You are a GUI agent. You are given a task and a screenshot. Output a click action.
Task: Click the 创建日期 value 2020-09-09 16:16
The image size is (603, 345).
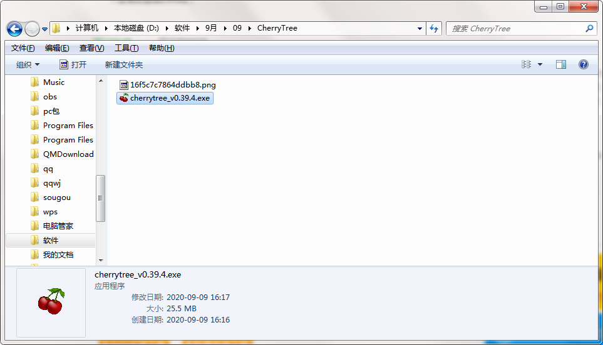(x=198, y=319)
